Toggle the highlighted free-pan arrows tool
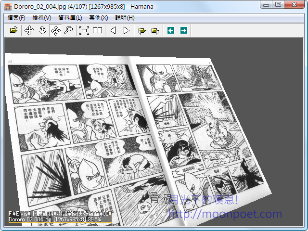 (55, 30)
